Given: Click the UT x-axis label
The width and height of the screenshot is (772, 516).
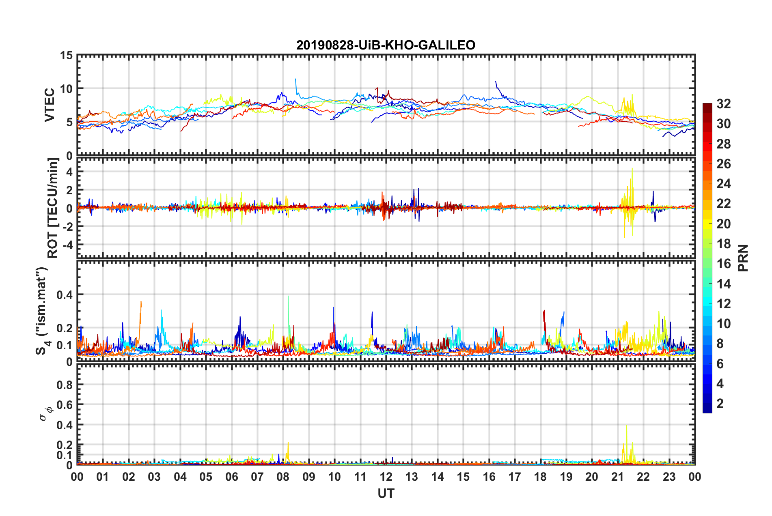Looking at the screenshot, I should (x=386, y=493).
